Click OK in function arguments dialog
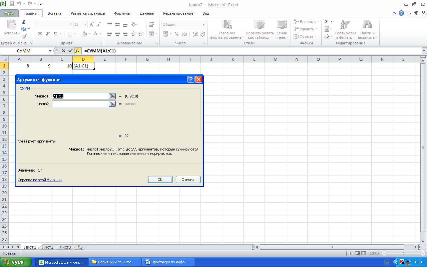This screenshot has width=427, height=267. tap(160, 180)
